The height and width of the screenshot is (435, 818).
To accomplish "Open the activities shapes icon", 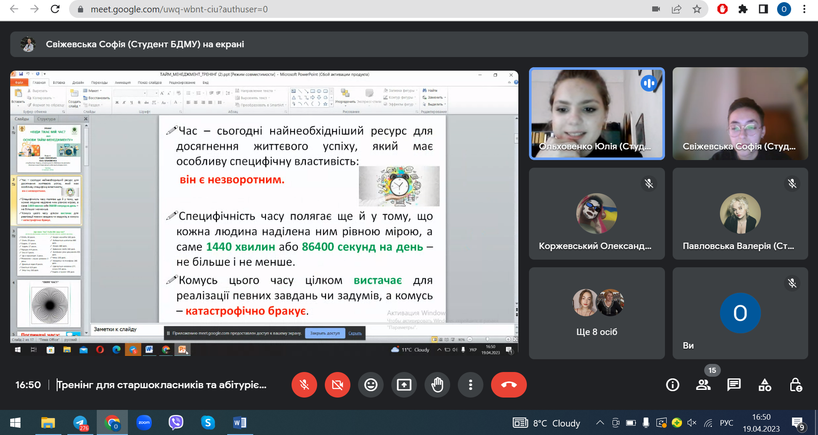I will click(765, 385).
